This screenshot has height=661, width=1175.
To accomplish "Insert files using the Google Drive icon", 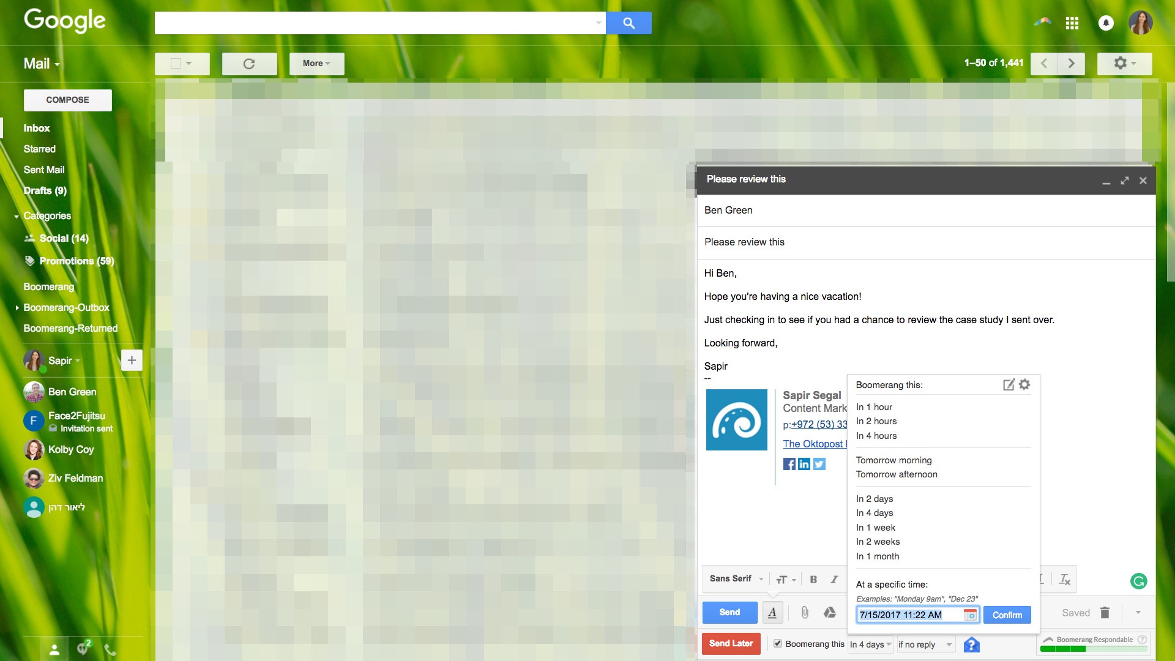I will coord(830,613).
